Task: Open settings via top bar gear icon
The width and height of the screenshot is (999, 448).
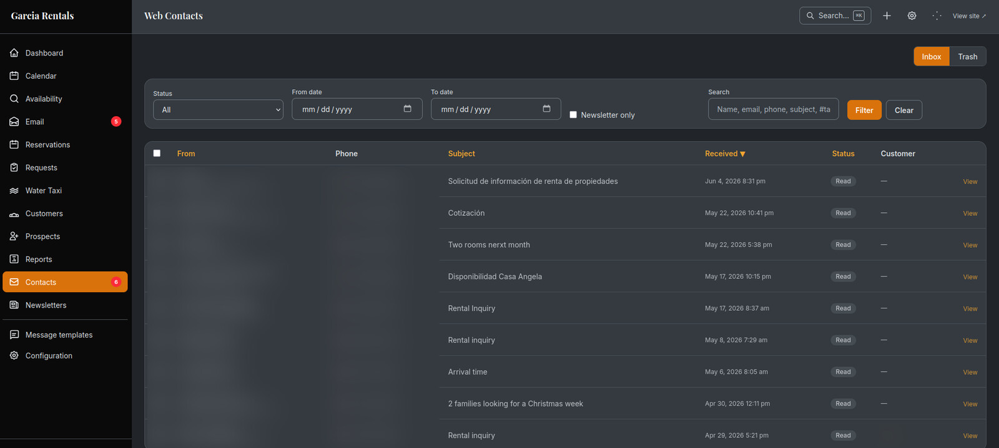Action: tap(912, 16)
